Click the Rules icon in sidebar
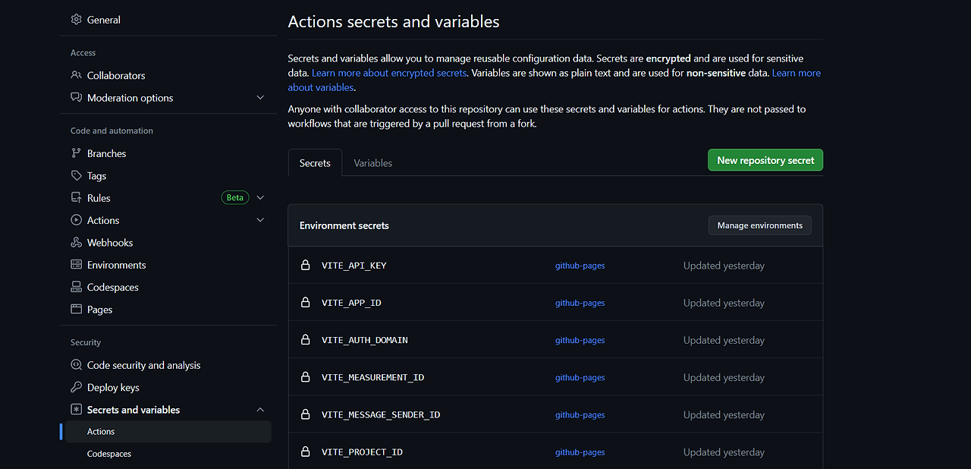 point(76,198)
